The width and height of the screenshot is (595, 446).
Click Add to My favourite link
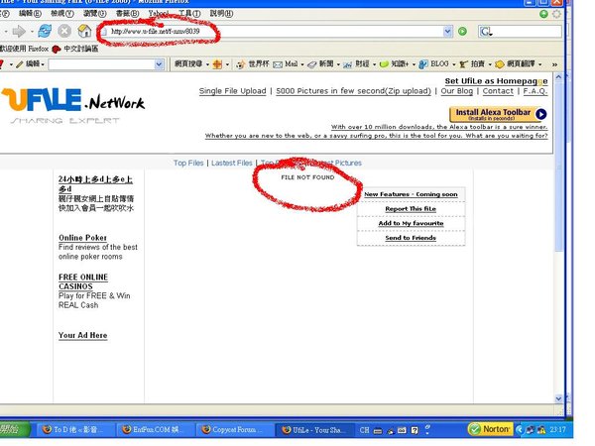point(411,223)
